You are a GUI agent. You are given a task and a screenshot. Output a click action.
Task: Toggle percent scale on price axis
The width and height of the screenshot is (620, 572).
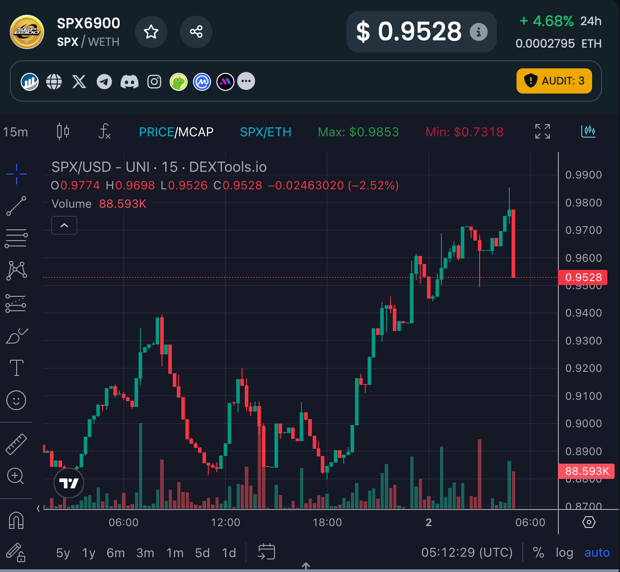point(539,552)
